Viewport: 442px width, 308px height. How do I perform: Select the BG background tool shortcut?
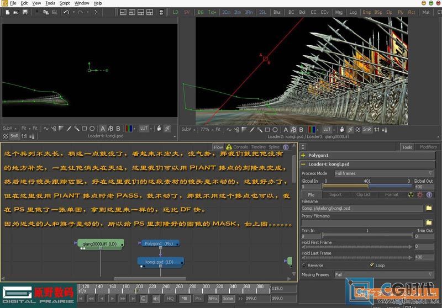tap(201, 12)
